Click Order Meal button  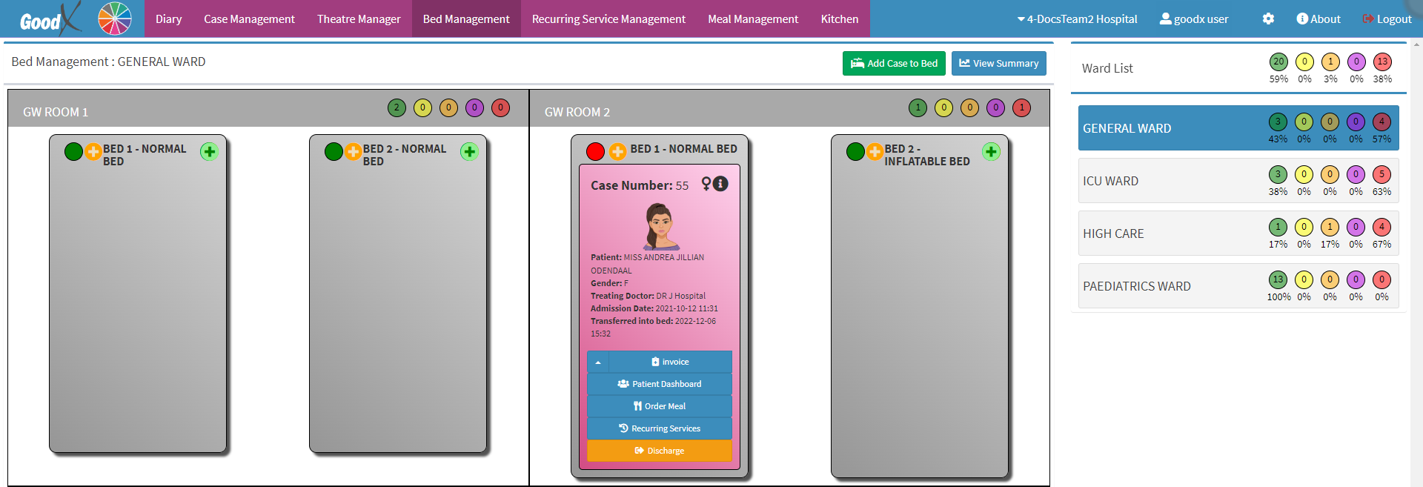[x=660, y=406]
